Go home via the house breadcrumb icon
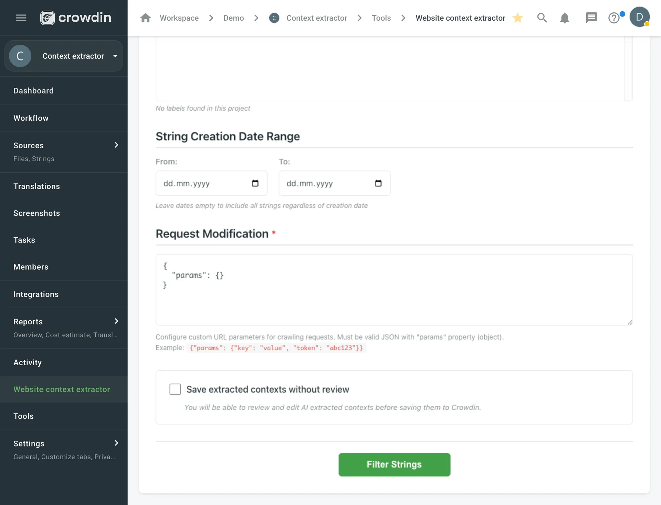 (145, 18)
